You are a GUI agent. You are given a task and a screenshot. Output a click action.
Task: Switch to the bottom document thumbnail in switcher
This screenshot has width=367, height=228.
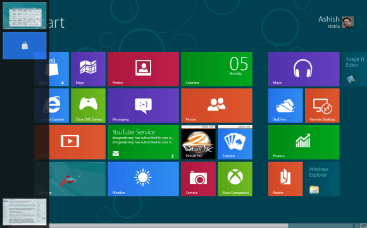[25, 212]
